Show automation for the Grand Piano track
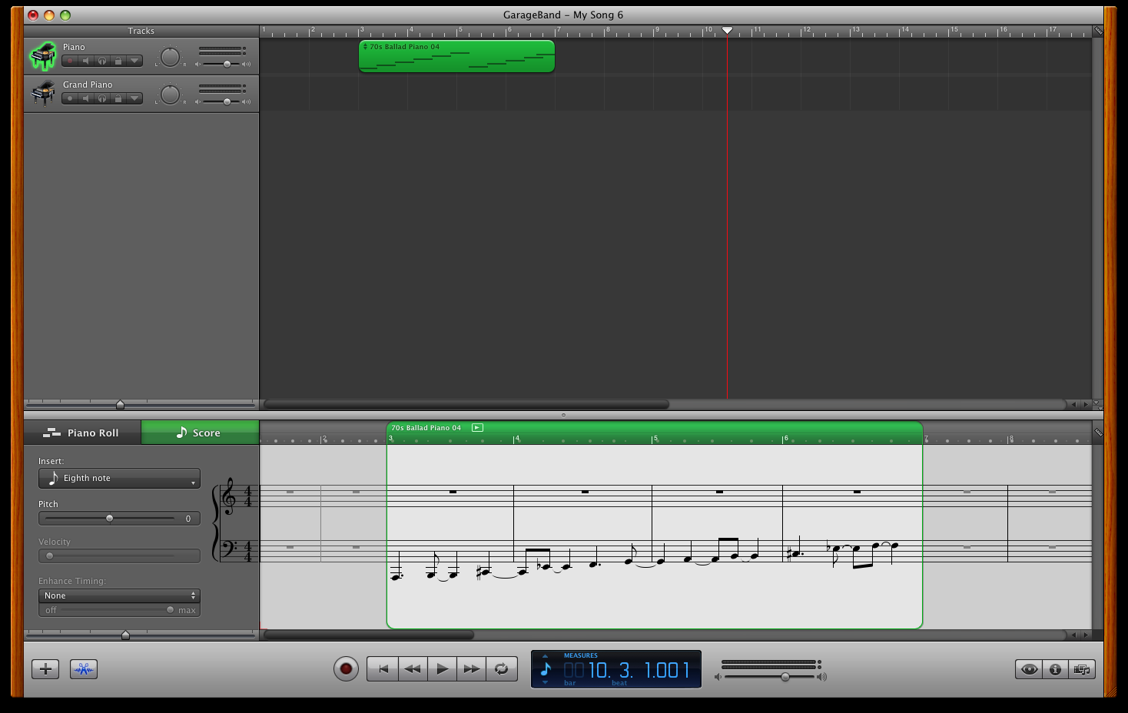1128x713 pixels. pos(134,98)
